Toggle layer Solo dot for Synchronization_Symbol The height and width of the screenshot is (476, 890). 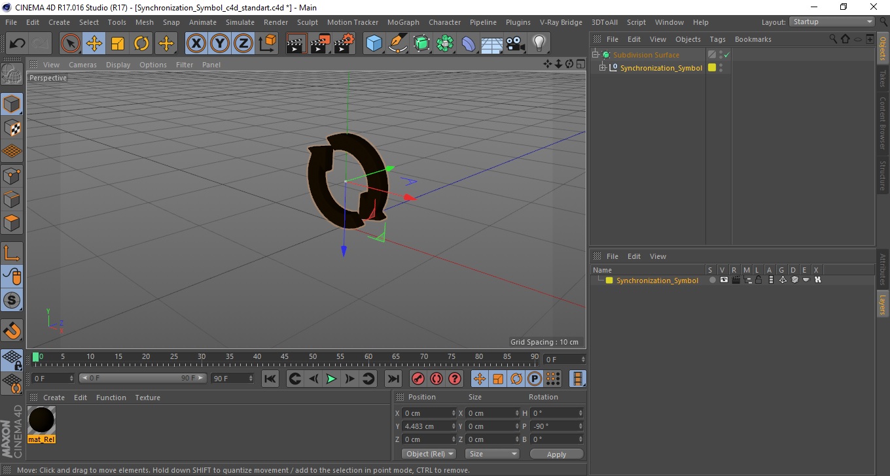tap(712, 280)
